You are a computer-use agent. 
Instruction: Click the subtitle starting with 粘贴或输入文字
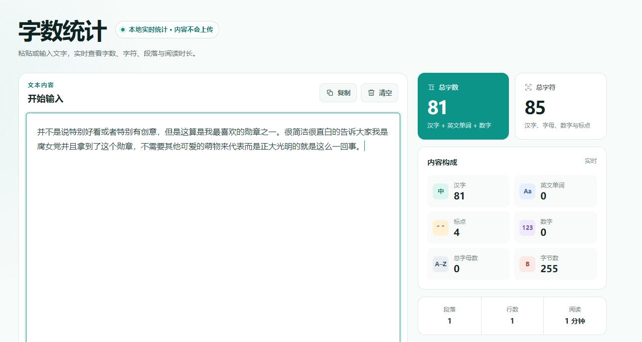108,53
